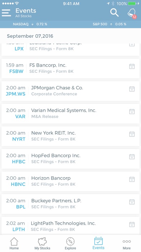Add Varian Medical Systems event to calendar

(132, 112)
